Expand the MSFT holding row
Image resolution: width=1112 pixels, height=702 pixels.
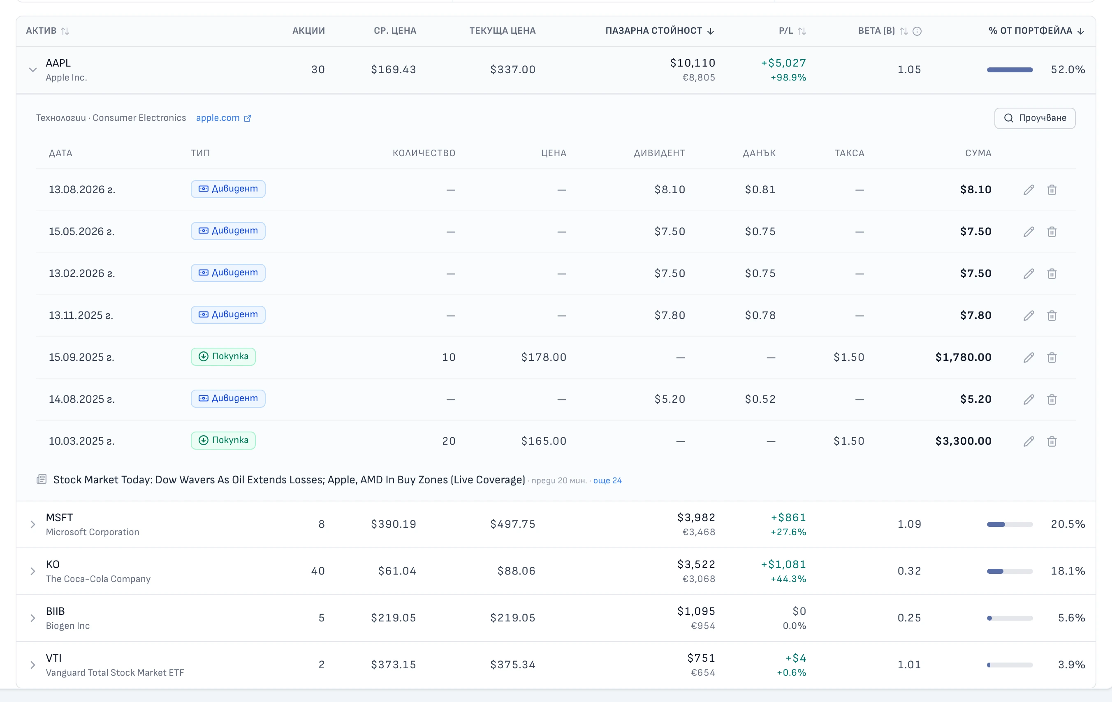click(x=33, y=524)
